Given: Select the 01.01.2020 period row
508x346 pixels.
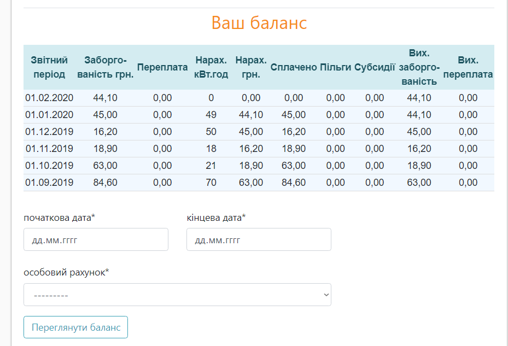Looking at the screenshot, I should coord(259,115).
